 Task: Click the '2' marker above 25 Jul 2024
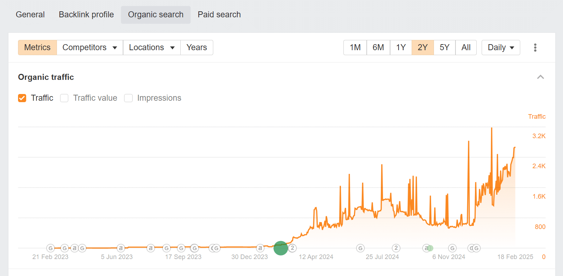(396, 248)
